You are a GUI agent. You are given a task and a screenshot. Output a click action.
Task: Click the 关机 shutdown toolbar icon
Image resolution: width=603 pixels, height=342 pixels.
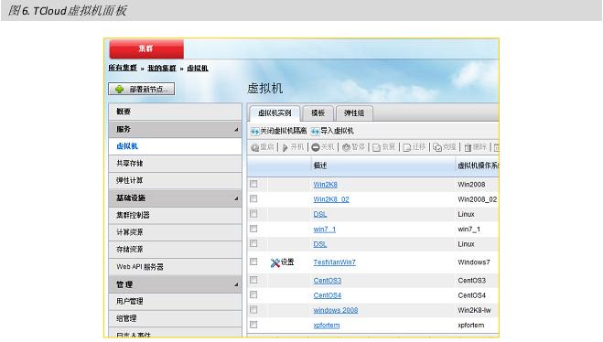316,147
